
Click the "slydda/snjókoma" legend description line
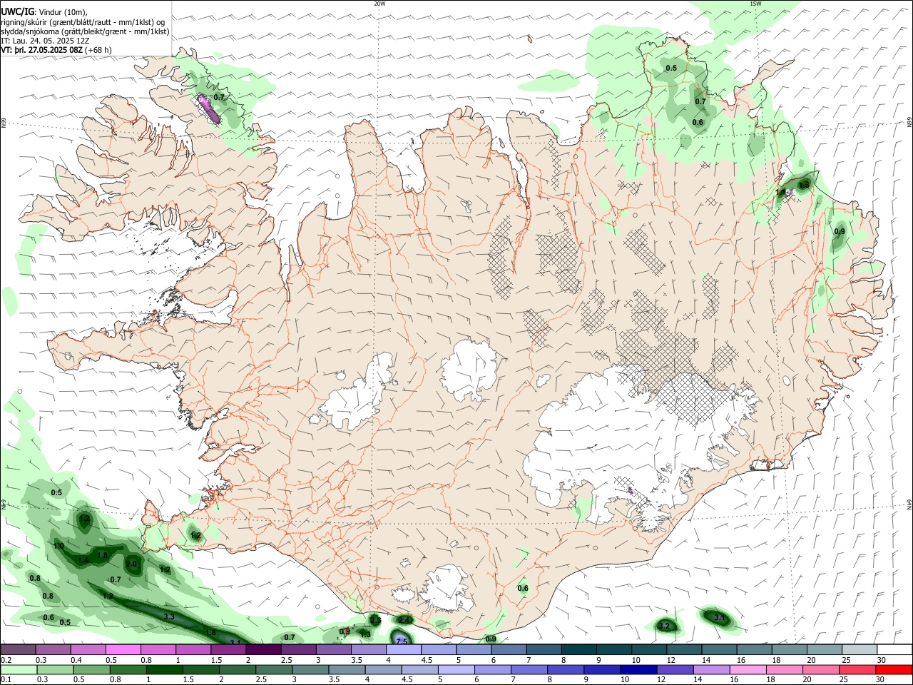85,31
